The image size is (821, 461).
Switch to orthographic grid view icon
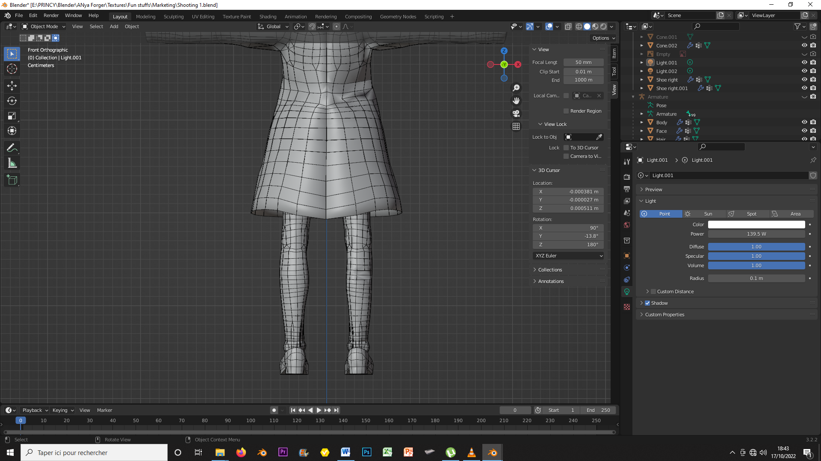tap(516, 126)
